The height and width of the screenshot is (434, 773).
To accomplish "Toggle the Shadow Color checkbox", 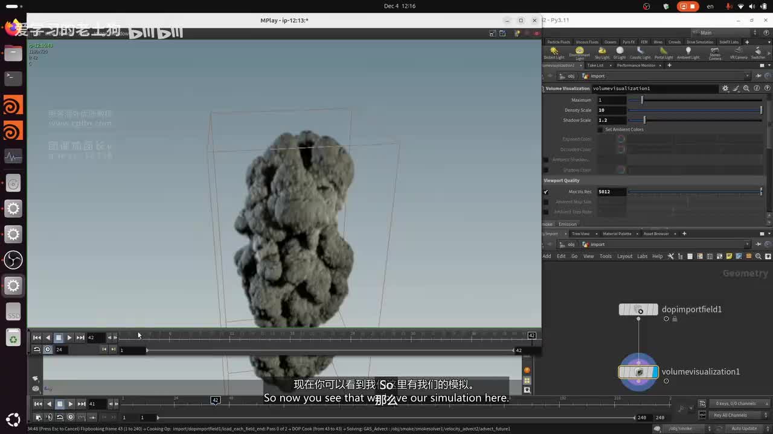I will pyautogui.click(x=546, y=170).
